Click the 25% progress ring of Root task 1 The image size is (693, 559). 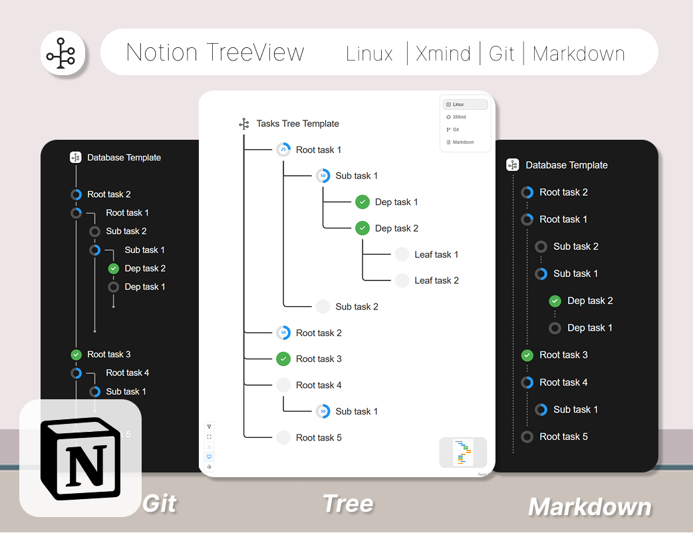click(x=283, y=150)
